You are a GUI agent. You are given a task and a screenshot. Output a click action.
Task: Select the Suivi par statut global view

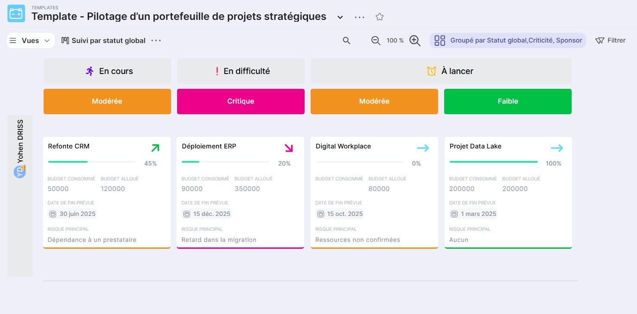coord(103,41)
